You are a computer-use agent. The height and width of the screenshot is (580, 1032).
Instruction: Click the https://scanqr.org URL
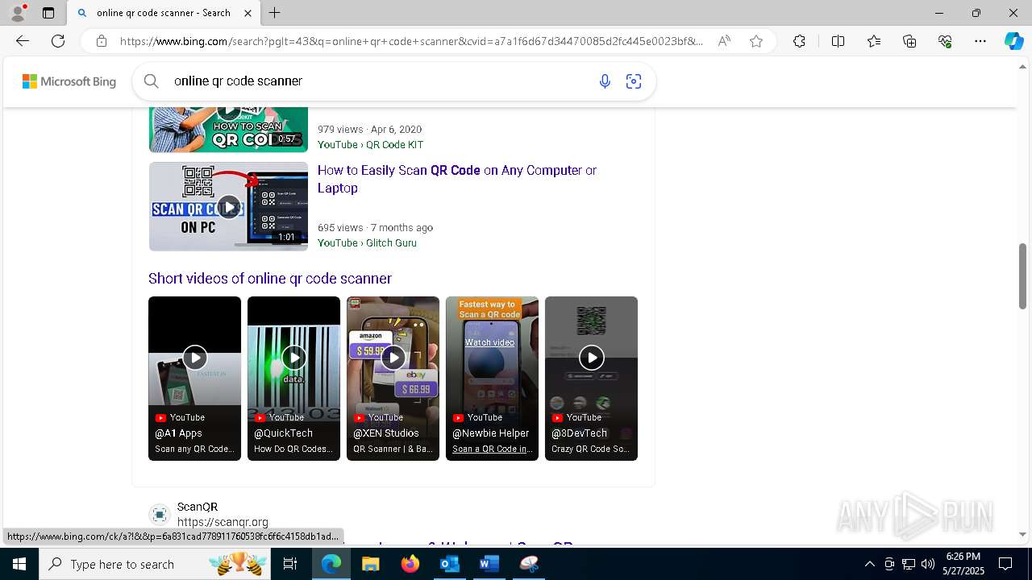click(x=223, y=522)
